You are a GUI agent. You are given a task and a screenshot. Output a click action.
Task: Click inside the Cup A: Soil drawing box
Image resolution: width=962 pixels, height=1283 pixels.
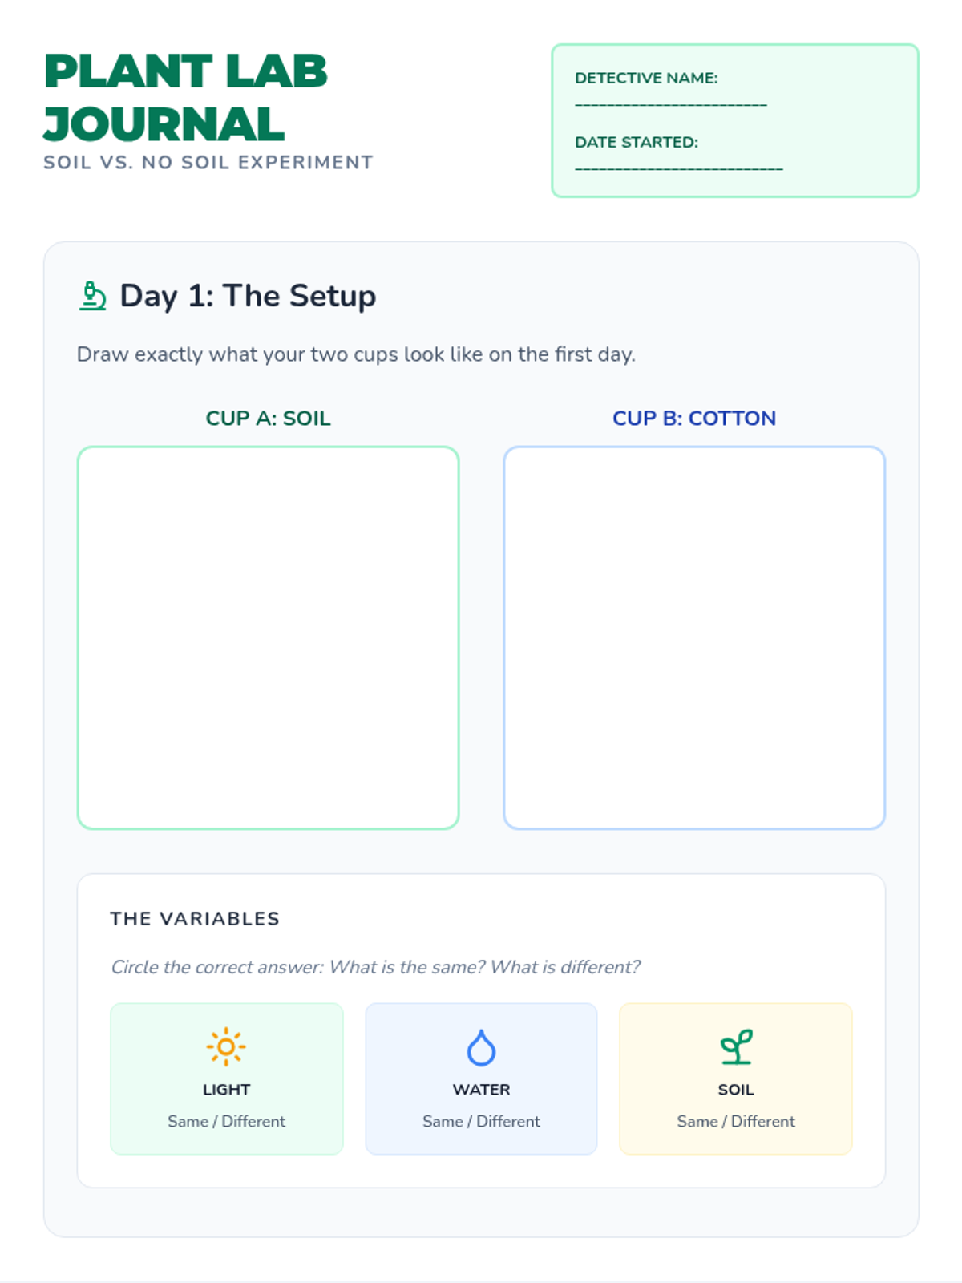pos(268,637)
